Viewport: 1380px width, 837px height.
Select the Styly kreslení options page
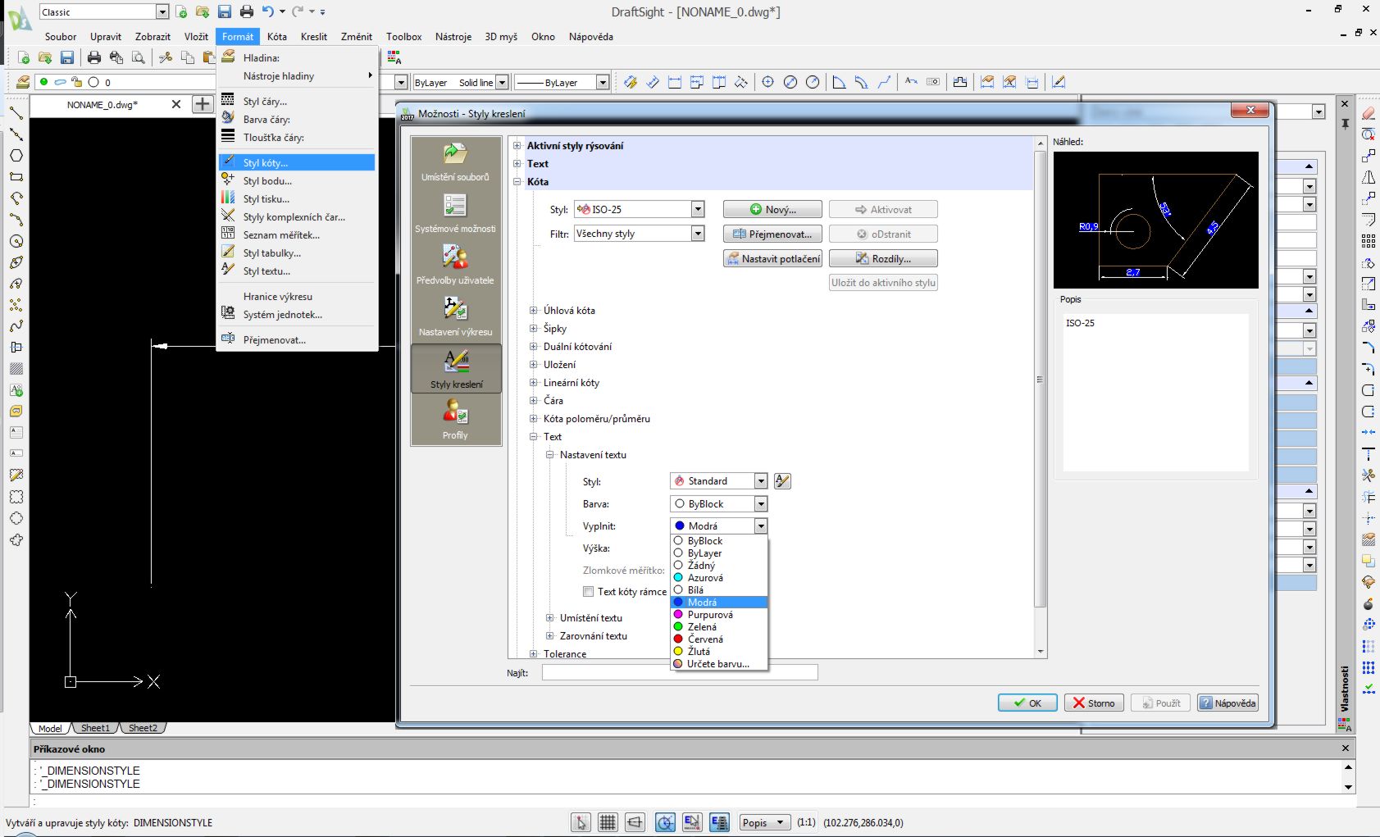(456, 369)
